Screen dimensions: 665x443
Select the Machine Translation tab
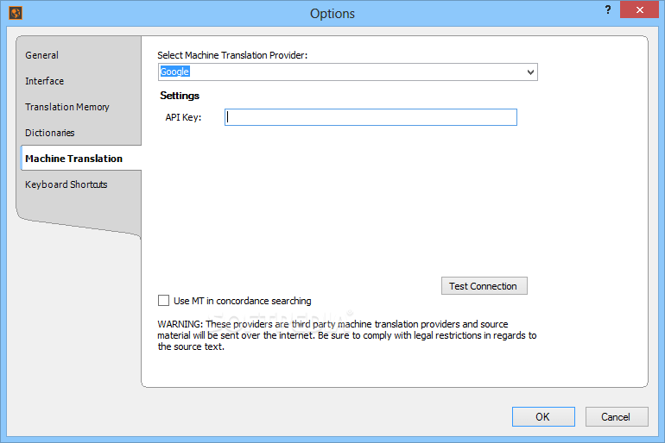coord(74,159)
